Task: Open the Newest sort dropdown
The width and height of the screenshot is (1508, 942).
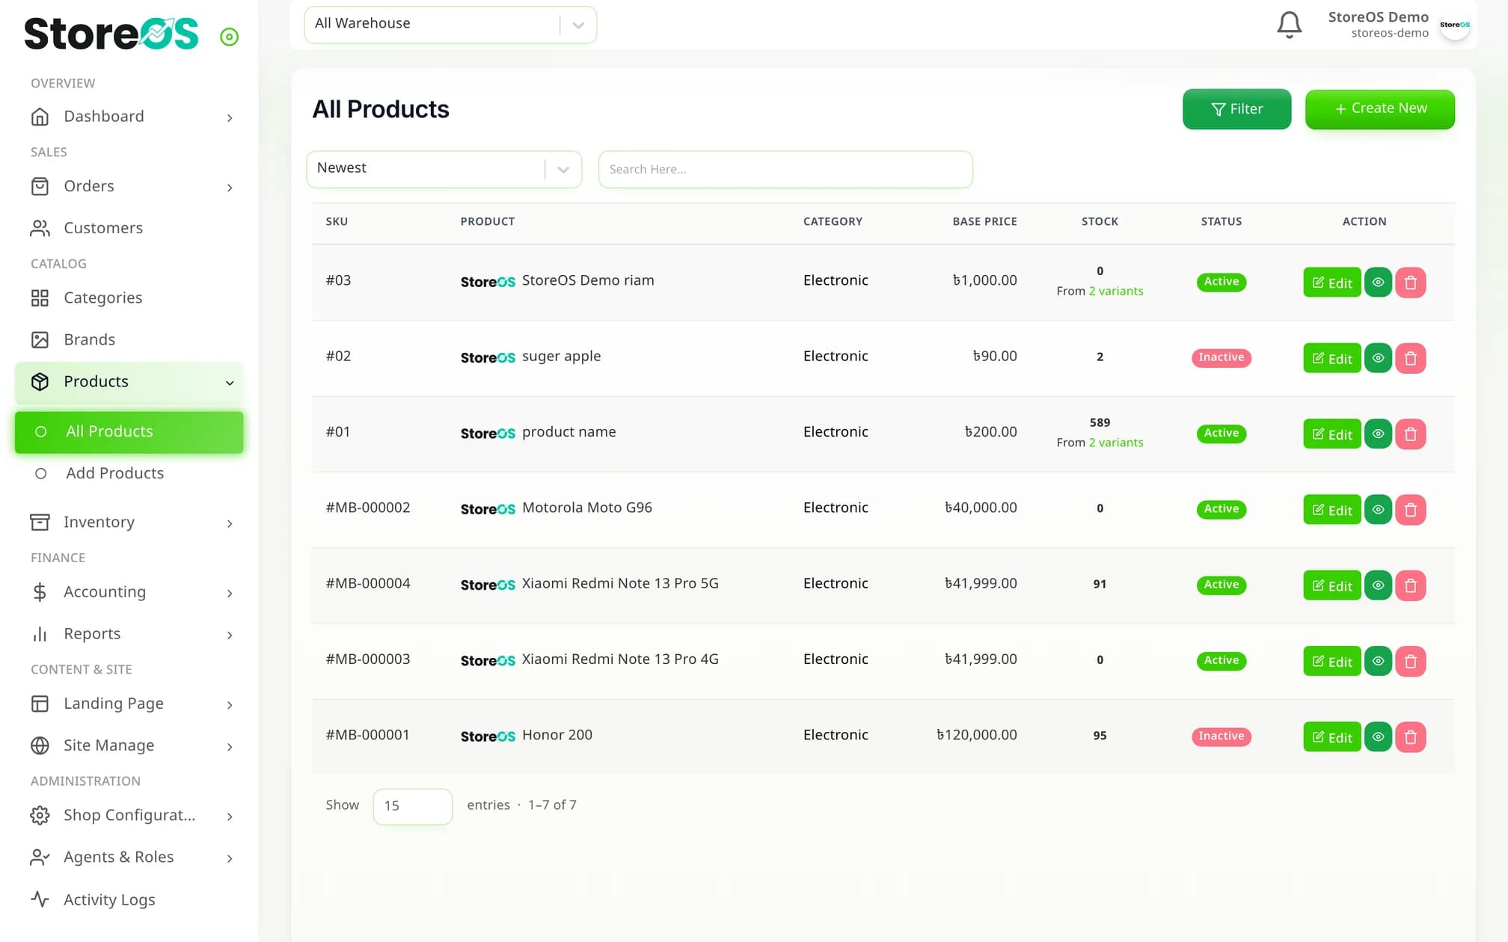Action: (x=444, y=169)
